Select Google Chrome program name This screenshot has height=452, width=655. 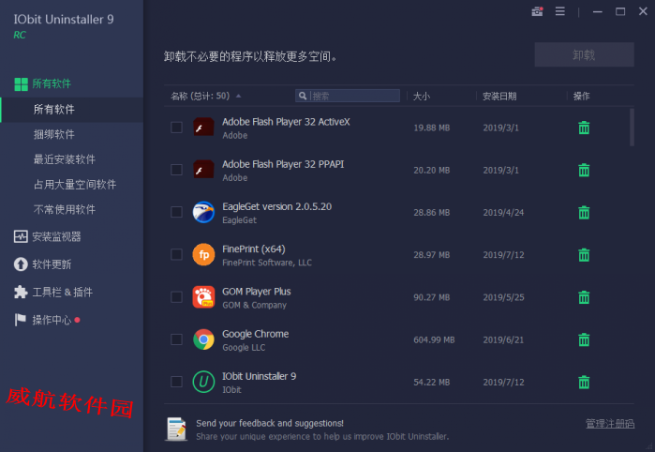pyautogui.click(x=255, y=334)
